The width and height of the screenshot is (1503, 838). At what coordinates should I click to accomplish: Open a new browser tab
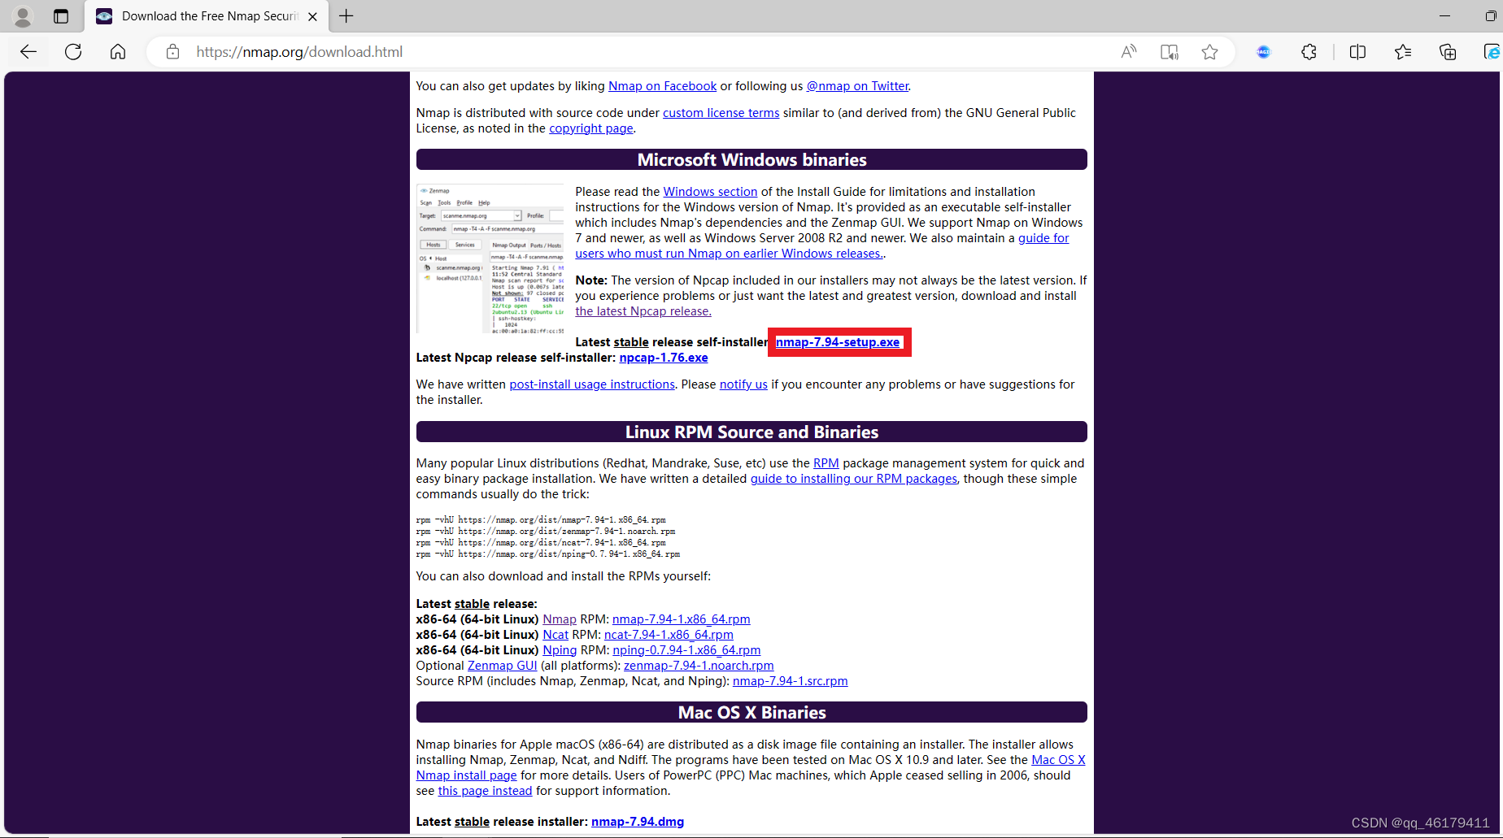click(346, 15)
